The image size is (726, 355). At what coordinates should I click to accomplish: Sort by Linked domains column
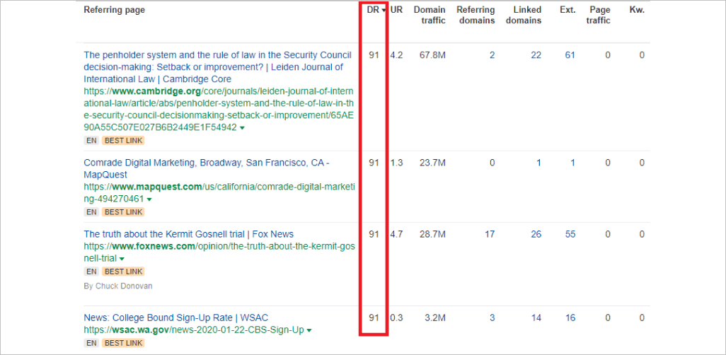tap(523, 16)
